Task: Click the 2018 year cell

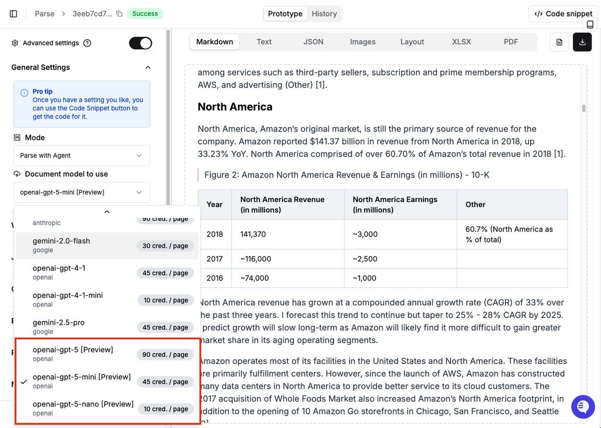Action: coord(215,234)
